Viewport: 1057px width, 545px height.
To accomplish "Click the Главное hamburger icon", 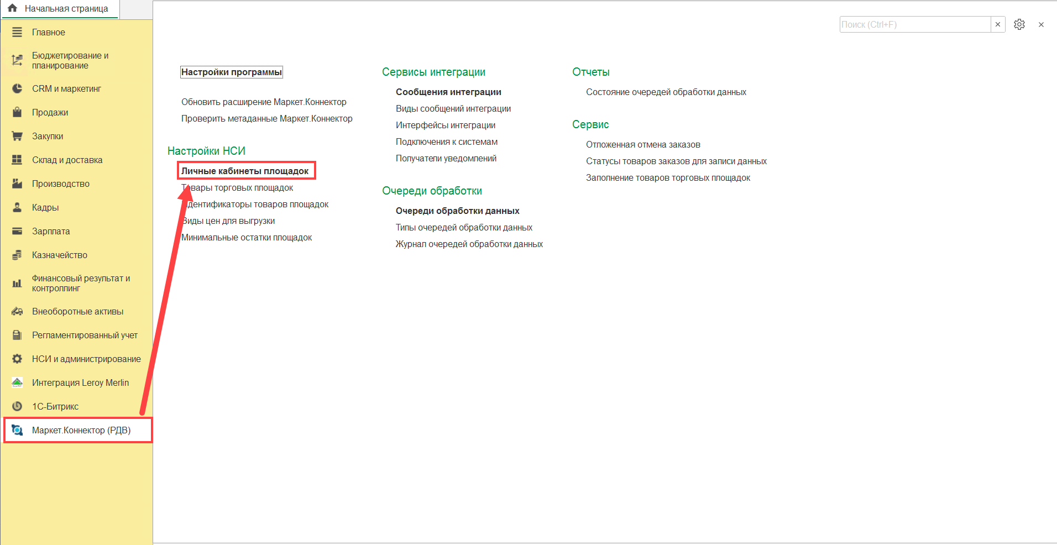I will pos(17,32).
